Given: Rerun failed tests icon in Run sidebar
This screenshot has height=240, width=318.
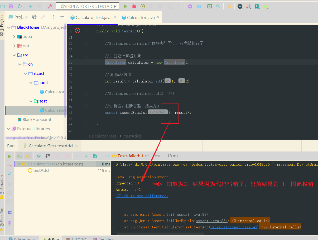Looking at the screenshot, I should 9,165.
